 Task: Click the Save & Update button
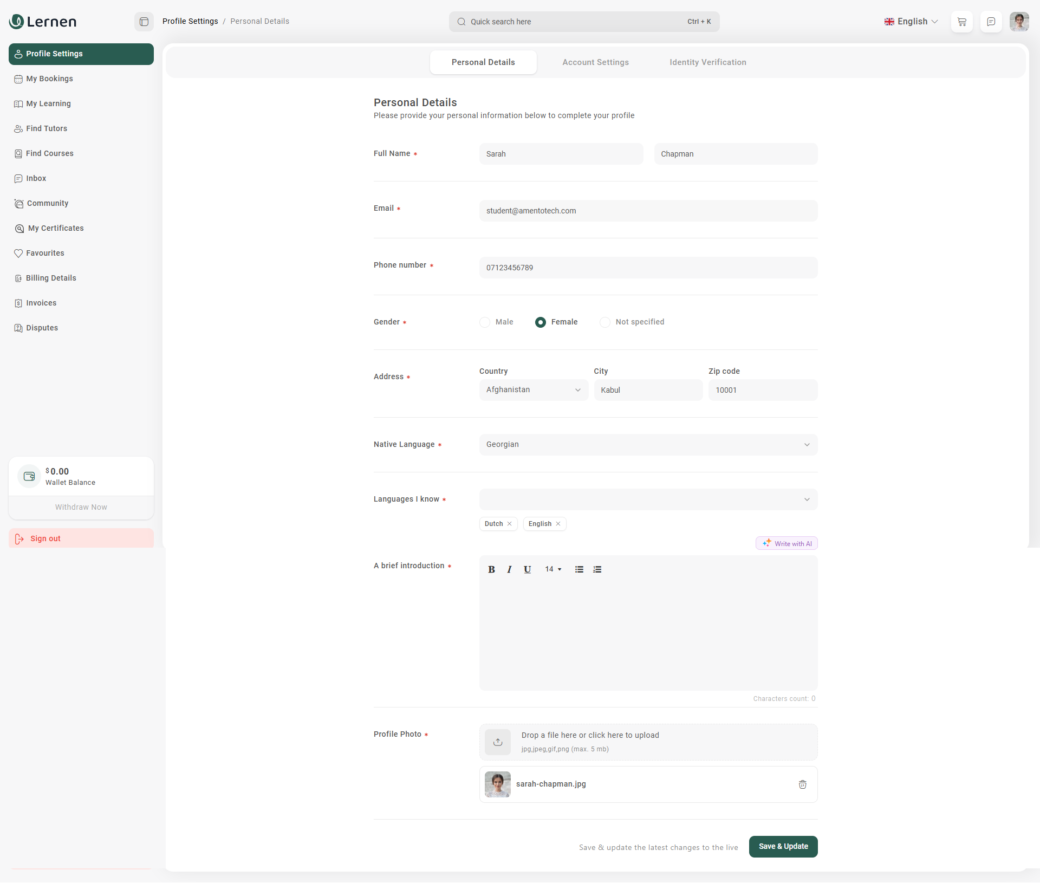[783, 845]
